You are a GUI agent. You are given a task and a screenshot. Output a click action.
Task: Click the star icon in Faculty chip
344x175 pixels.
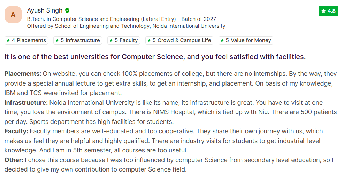point(111,41)
